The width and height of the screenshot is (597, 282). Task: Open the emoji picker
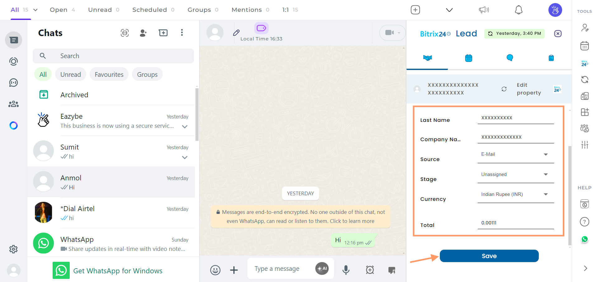(x=215, y=270)
